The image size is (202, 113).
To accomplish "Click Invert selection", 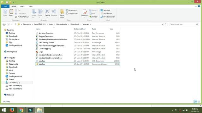I will pyautogui.click(x=108, y=17).
